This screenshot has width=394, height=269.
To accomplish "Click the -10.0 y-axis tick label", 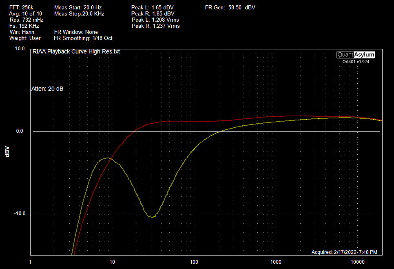I will [20, 213].
